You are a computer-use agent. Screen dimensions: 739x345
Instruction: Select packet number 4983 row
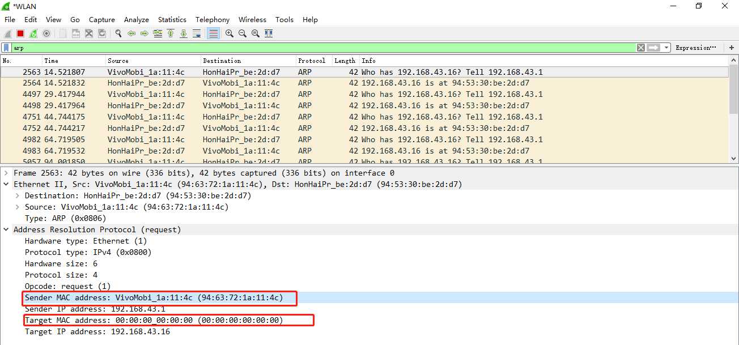(364, 151)
